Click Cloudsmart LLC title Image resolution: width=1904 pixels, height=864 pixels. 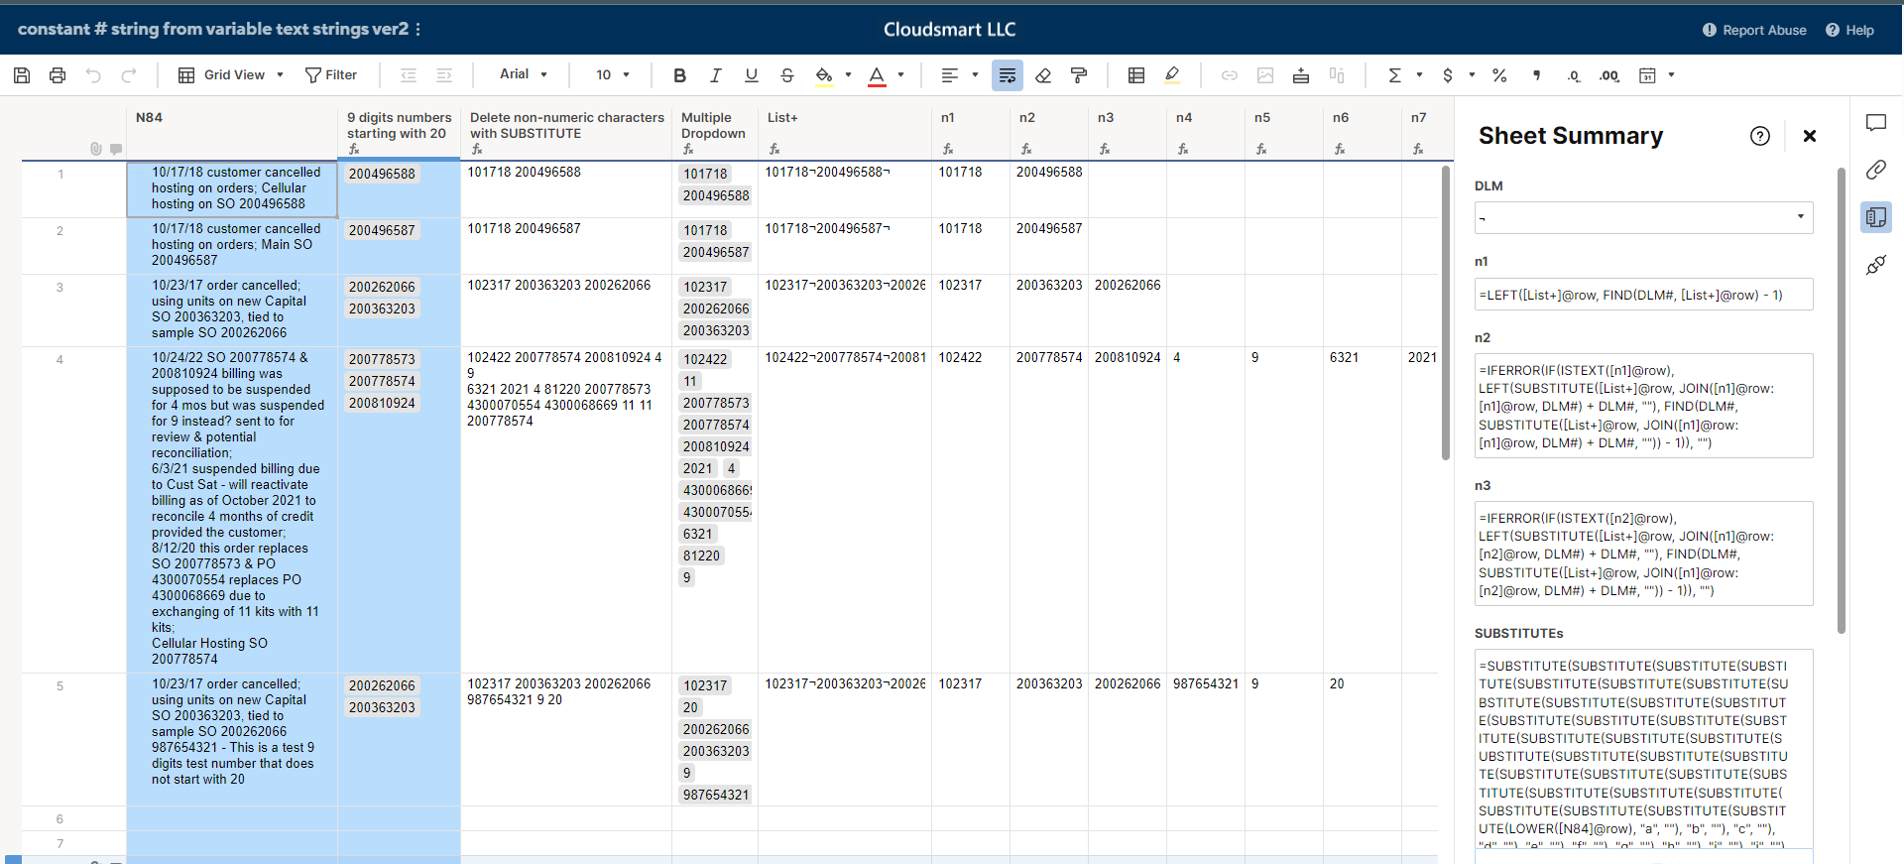950,30
